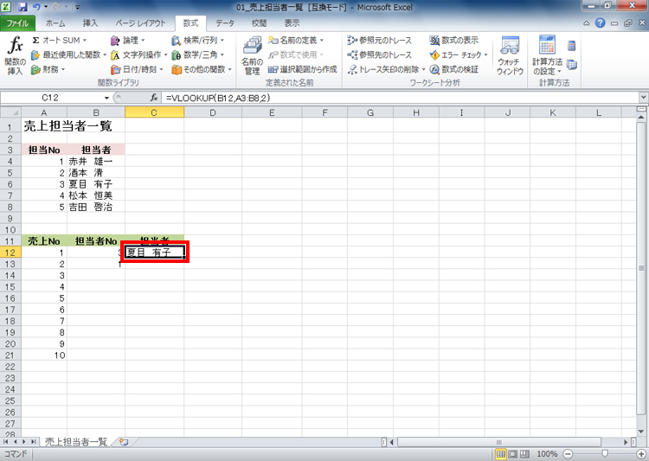Image resolution: width=649 pixels, height=461 pixels.
Task: Adjust the zoom slider handle
Action: (605, 454)
